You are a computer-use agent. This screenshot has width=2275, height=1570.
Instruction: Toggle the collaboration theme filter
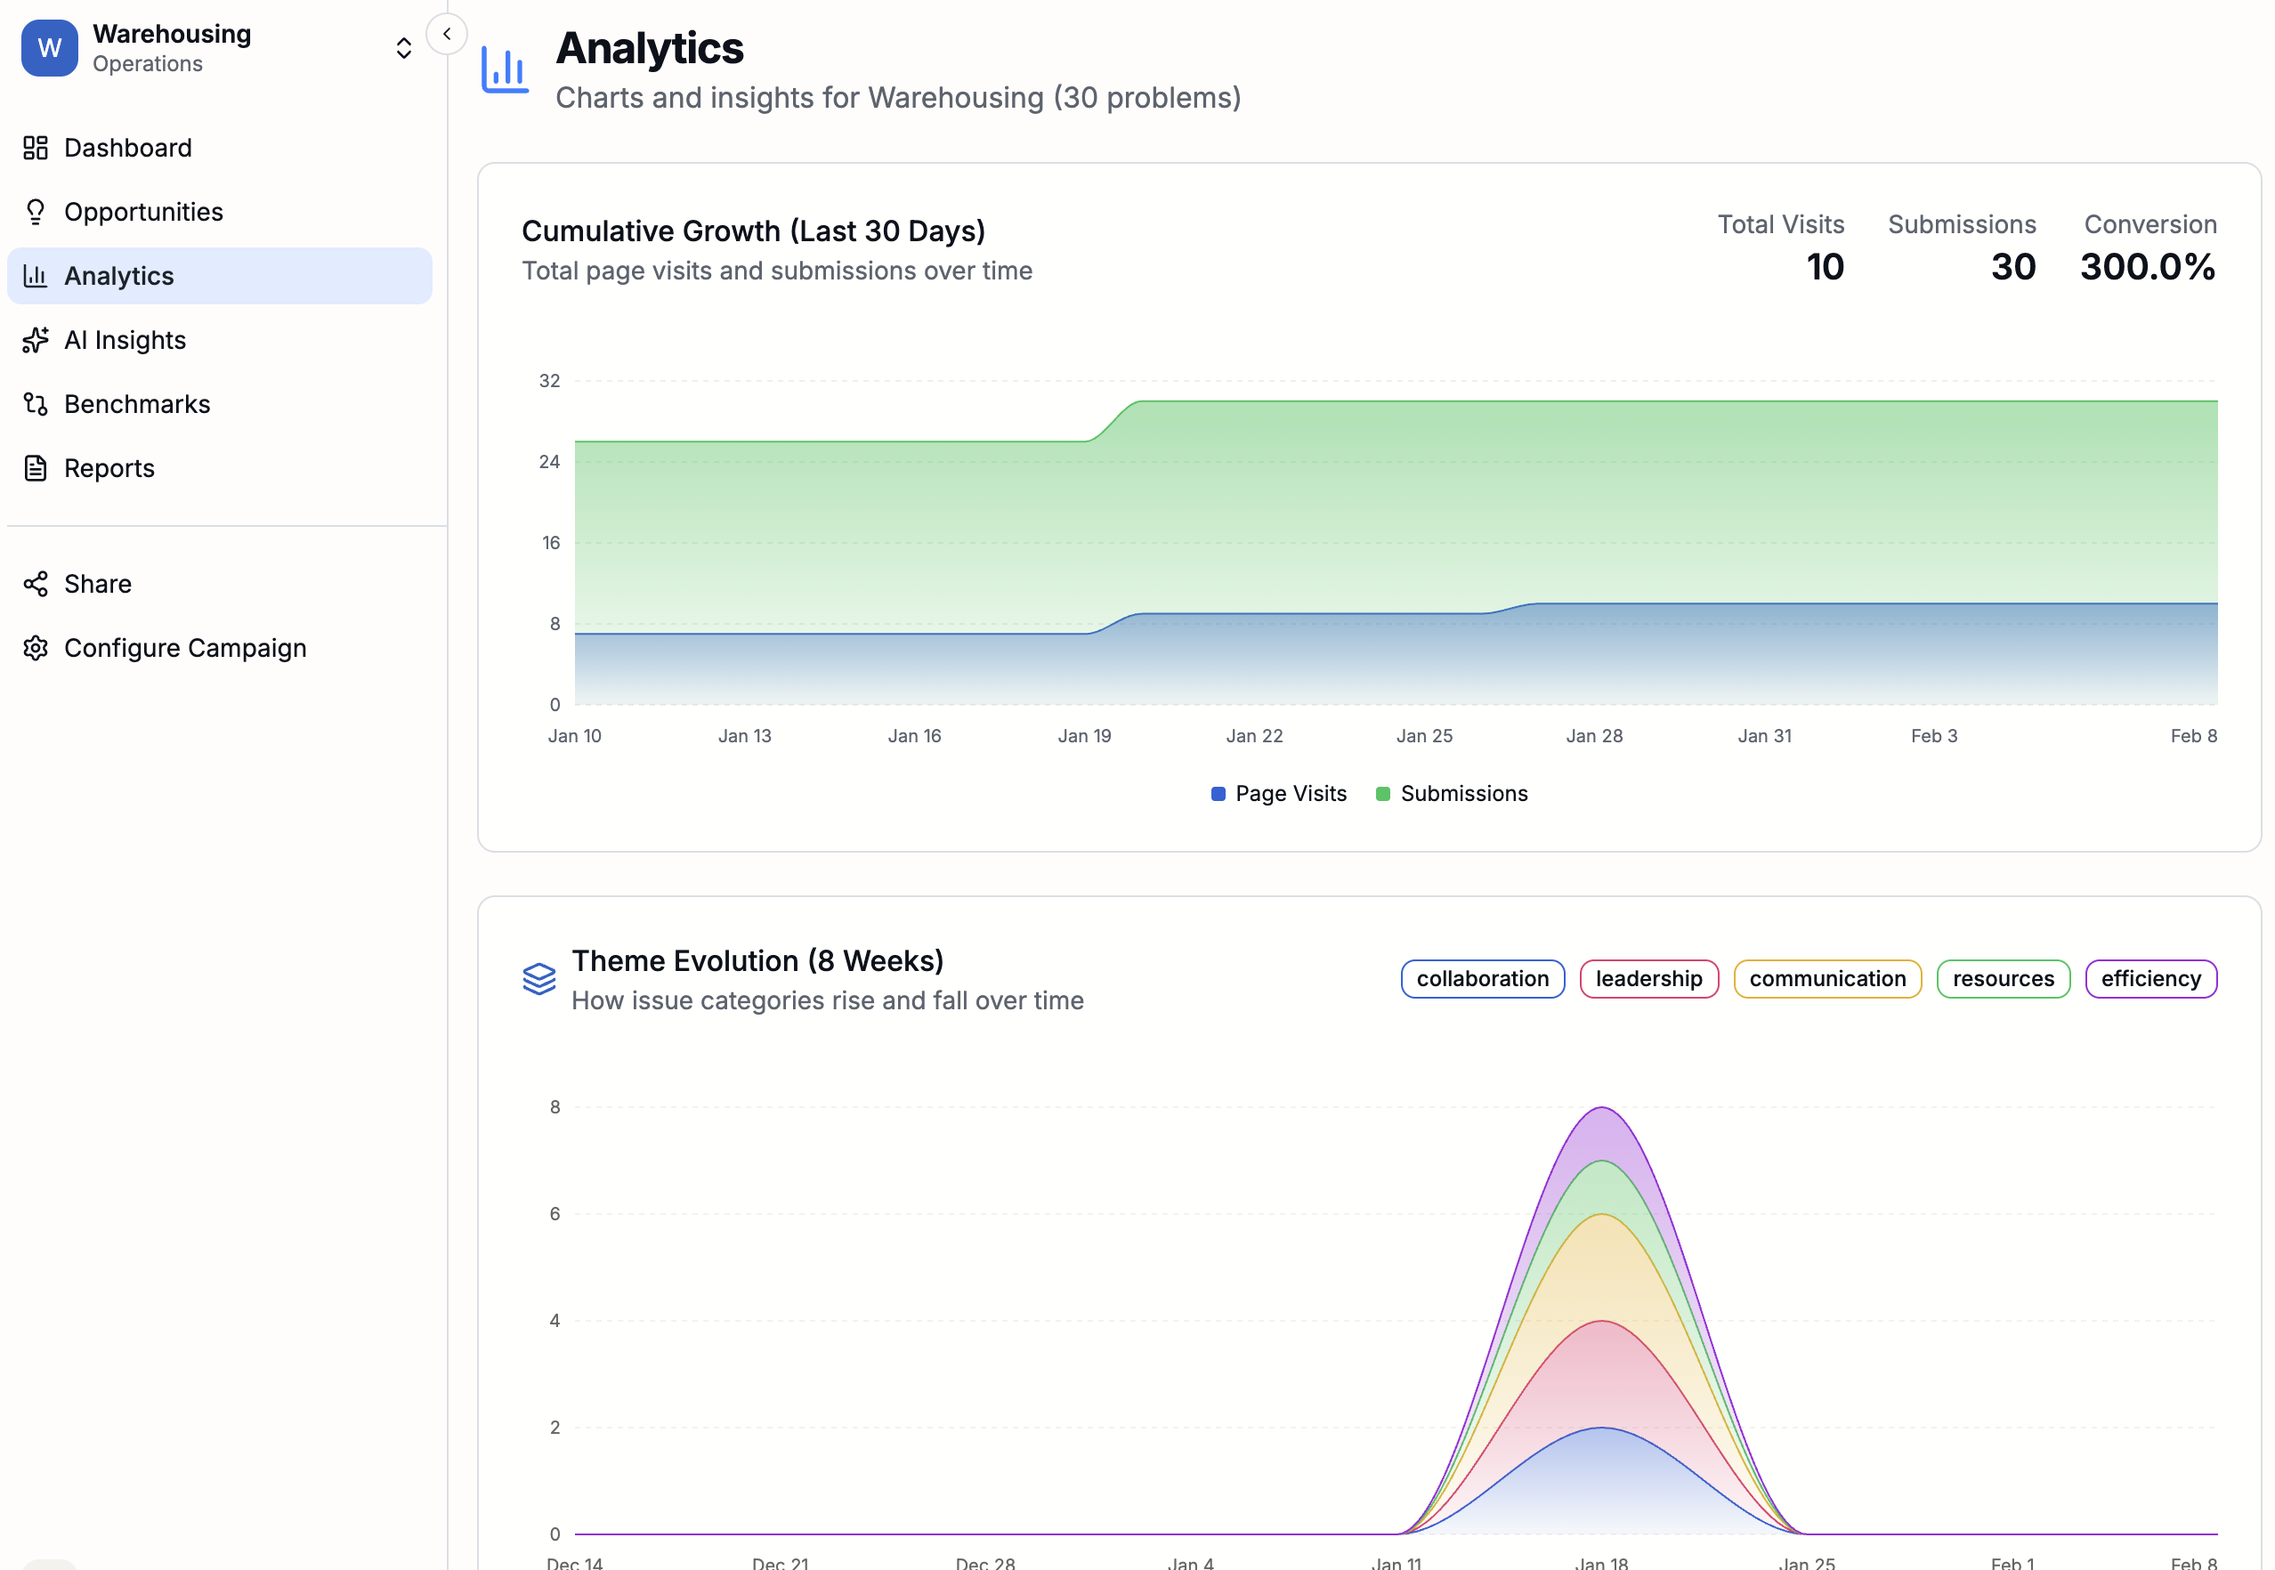[x=1482, y=979]
